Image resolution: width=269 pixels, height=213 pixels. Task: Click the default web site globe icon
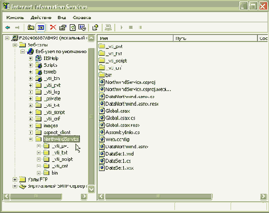pos(30,52)
